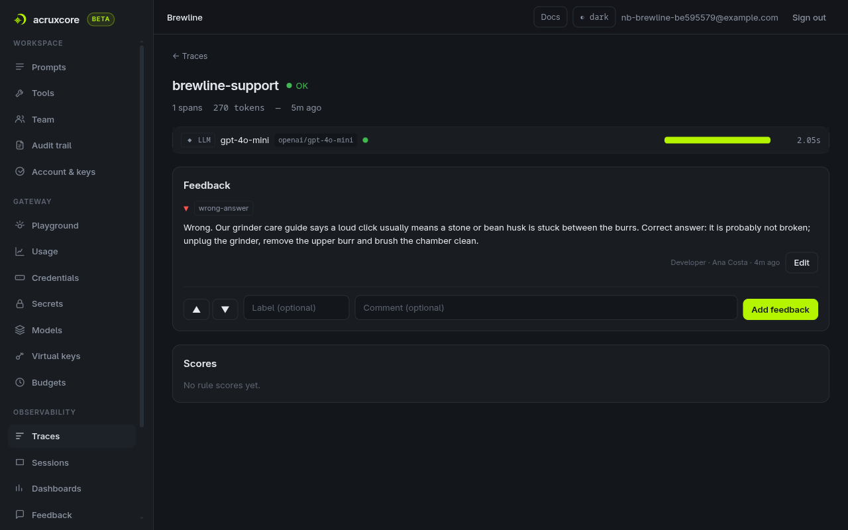Open the Traces sidebar menu item
The width and height of the screenshot is (848, 530).
(72, 436)
